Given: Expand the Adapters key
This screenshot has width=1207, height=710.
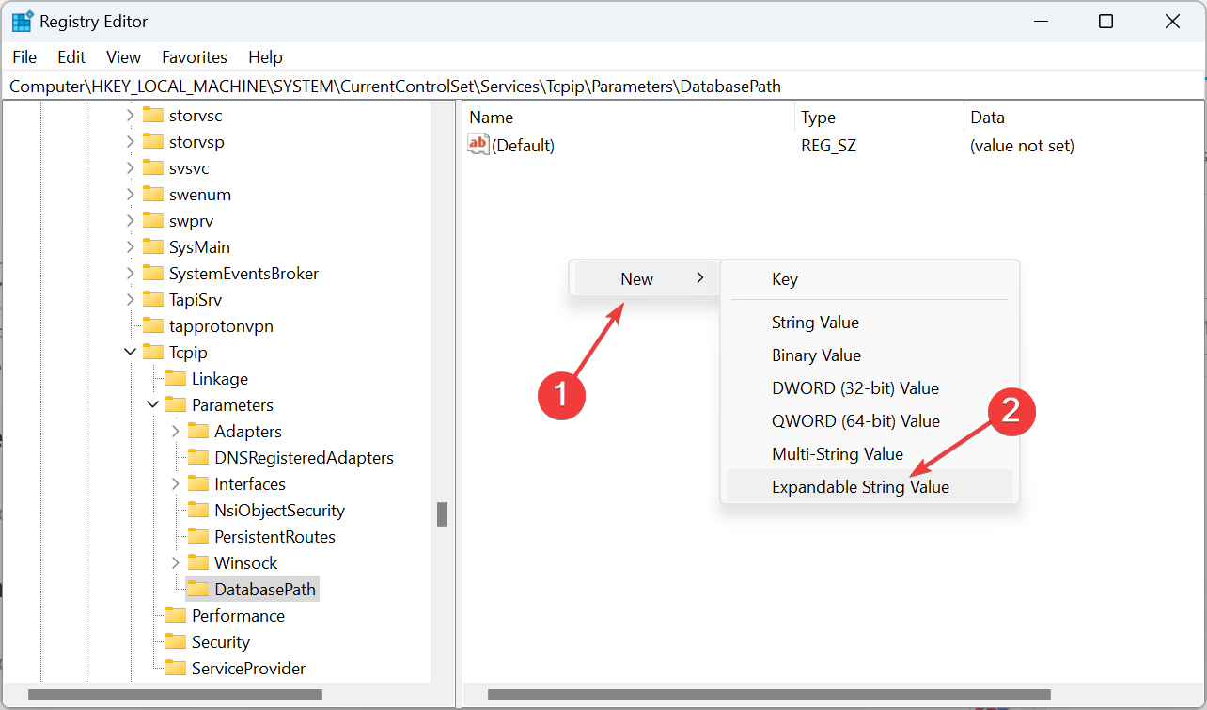Looking at the screenshot, I should coord(176,432).
